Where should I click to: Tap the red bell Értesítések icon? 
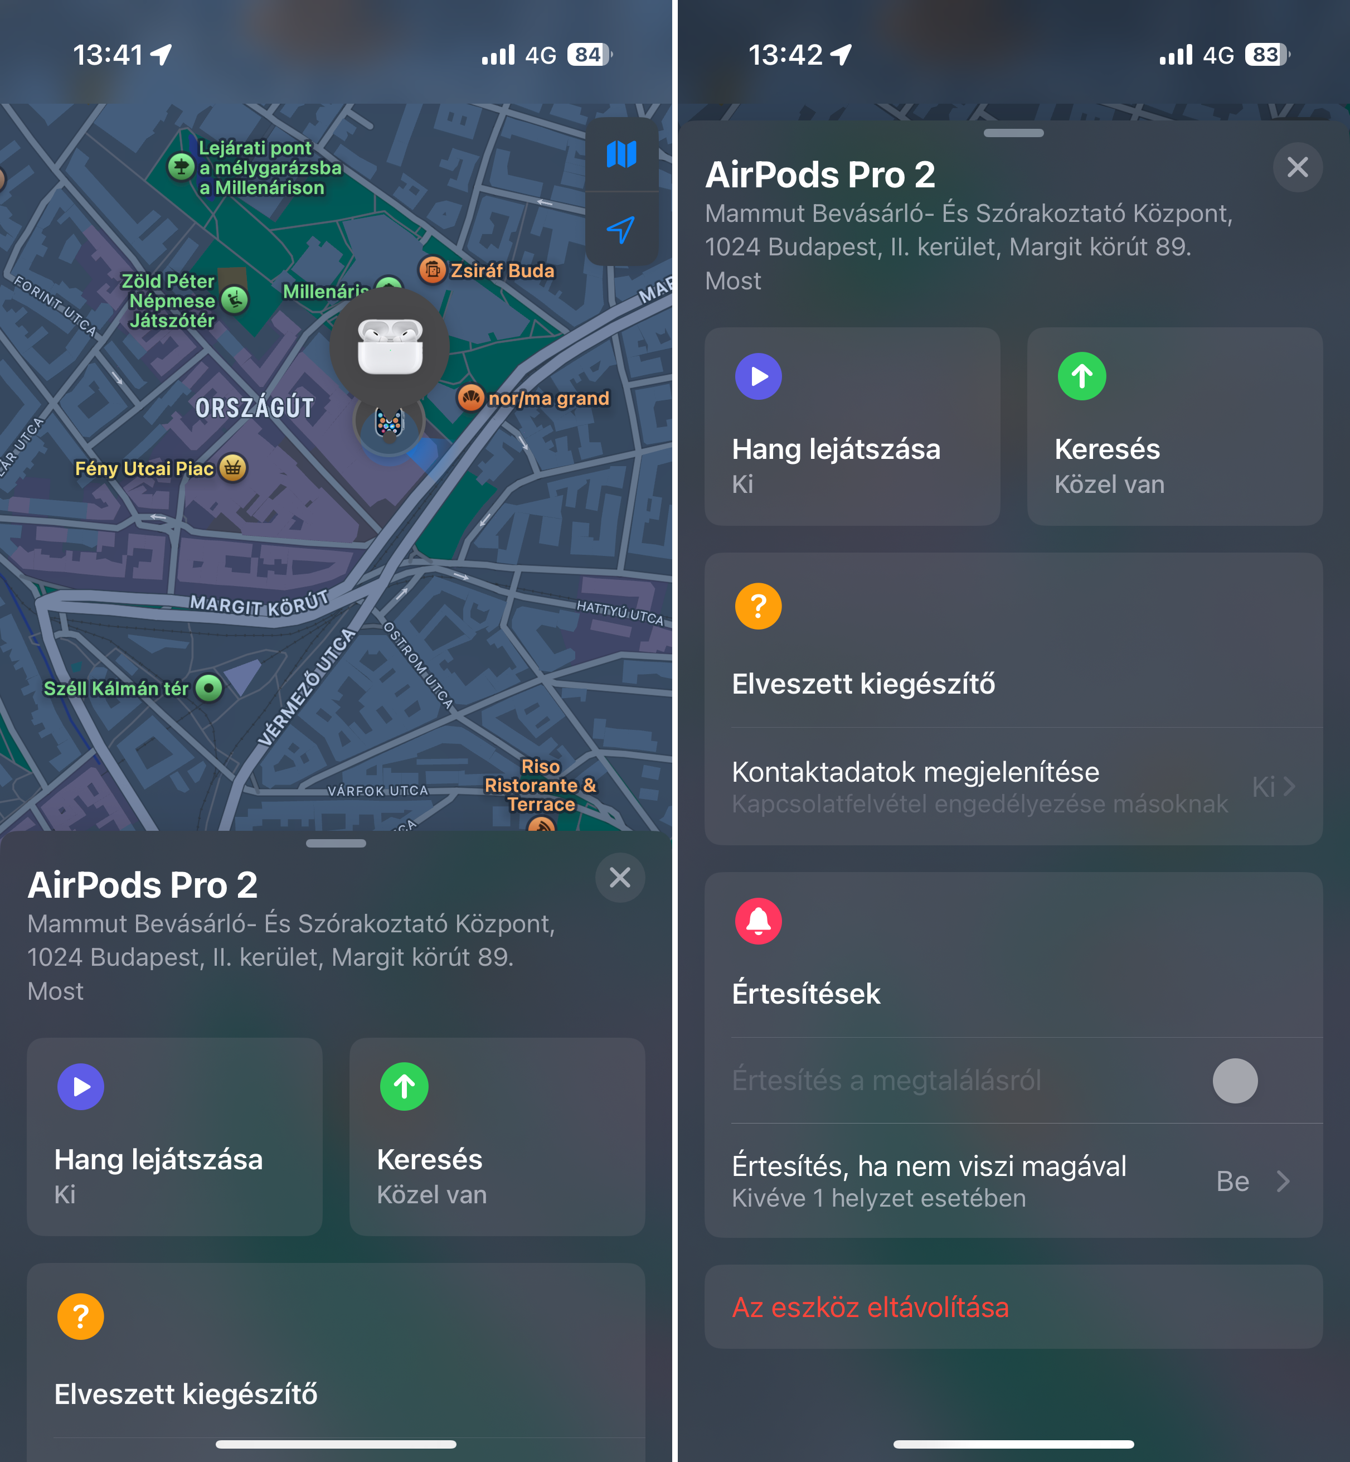[x=758, y=921]
